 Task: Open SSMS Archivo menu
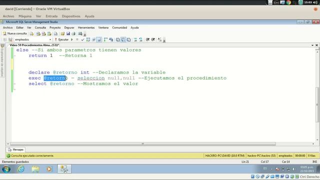[8, 27]
